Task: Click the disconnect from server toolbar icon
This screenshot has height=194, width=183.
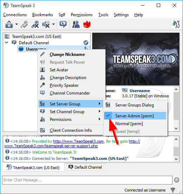Action: tap(9, 24)
